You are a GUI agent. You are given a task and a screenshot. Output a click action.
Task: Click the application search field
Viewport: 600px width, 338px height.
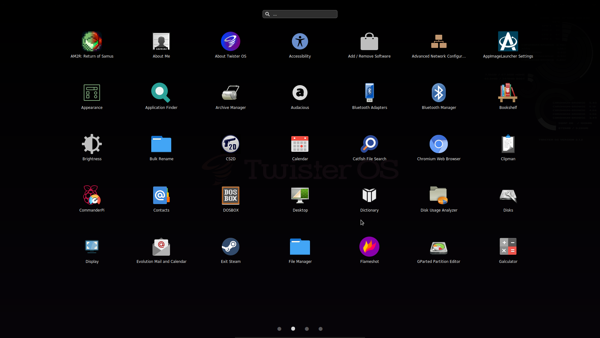pos(300,14)
